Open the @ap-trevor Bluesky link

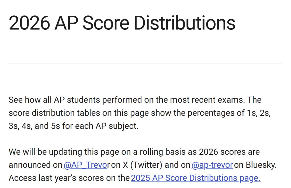pos(212,165)
